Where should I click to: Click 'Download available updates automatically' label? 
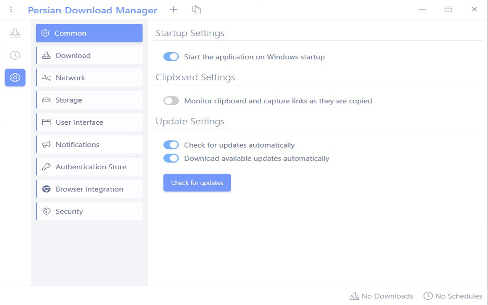tap(257, 159)
